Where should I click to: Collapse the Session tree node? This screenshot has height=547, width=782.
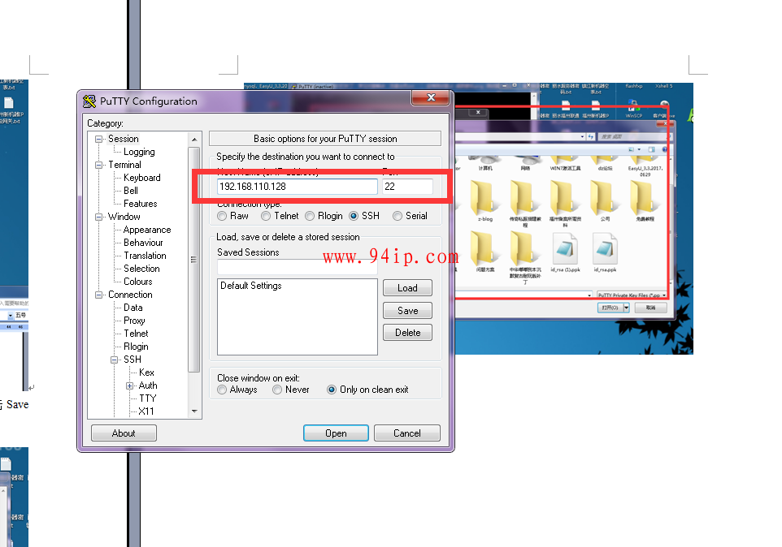(98, 140)
